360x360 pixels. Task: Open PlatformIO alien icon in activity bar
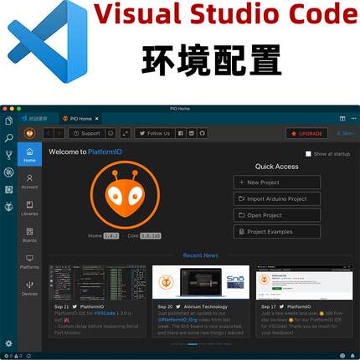[x=9, y=207]
